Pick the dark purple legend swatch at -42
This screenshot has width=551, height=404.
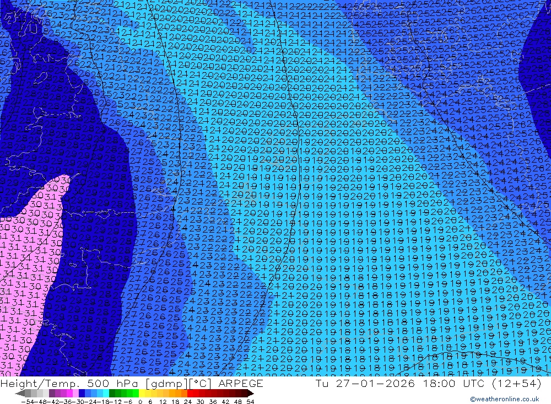click(x=52, y=394)
